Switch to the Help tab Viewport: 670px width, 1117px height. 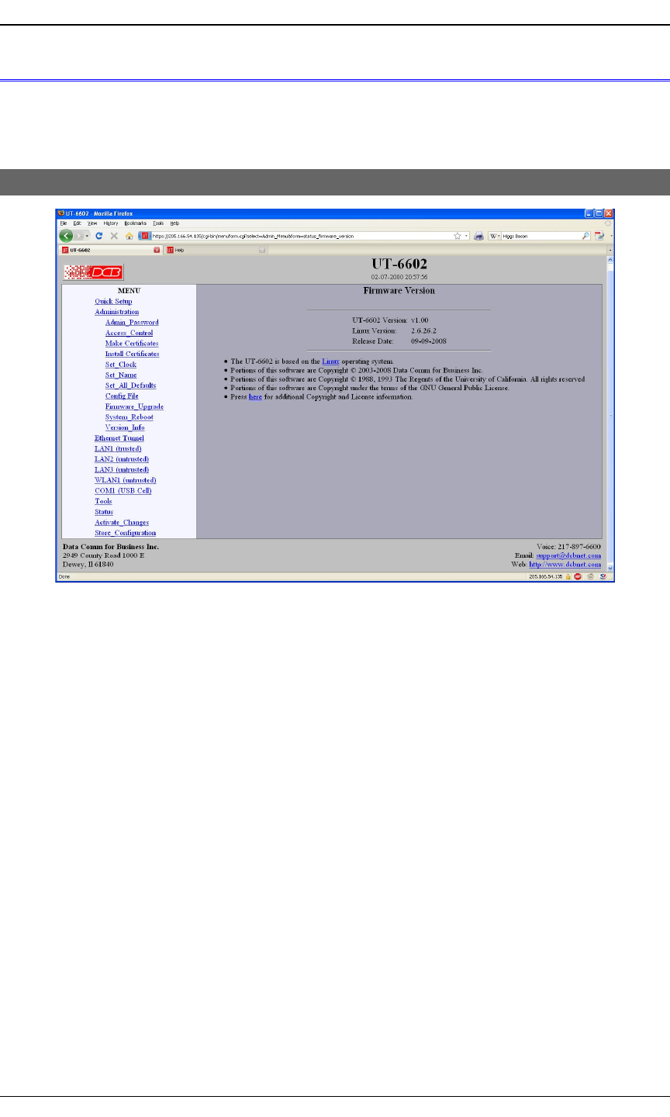[215, 250]
